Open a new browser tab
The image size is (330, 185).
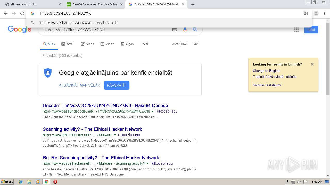tap(193, 4)
